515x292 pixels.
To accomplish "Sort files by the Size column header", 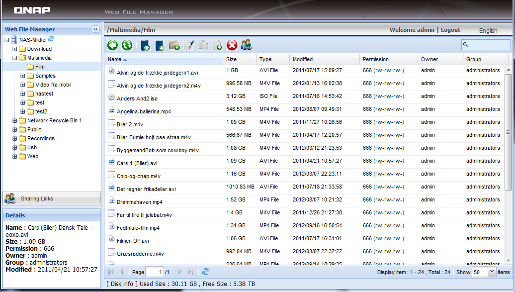I will (240, 59).
